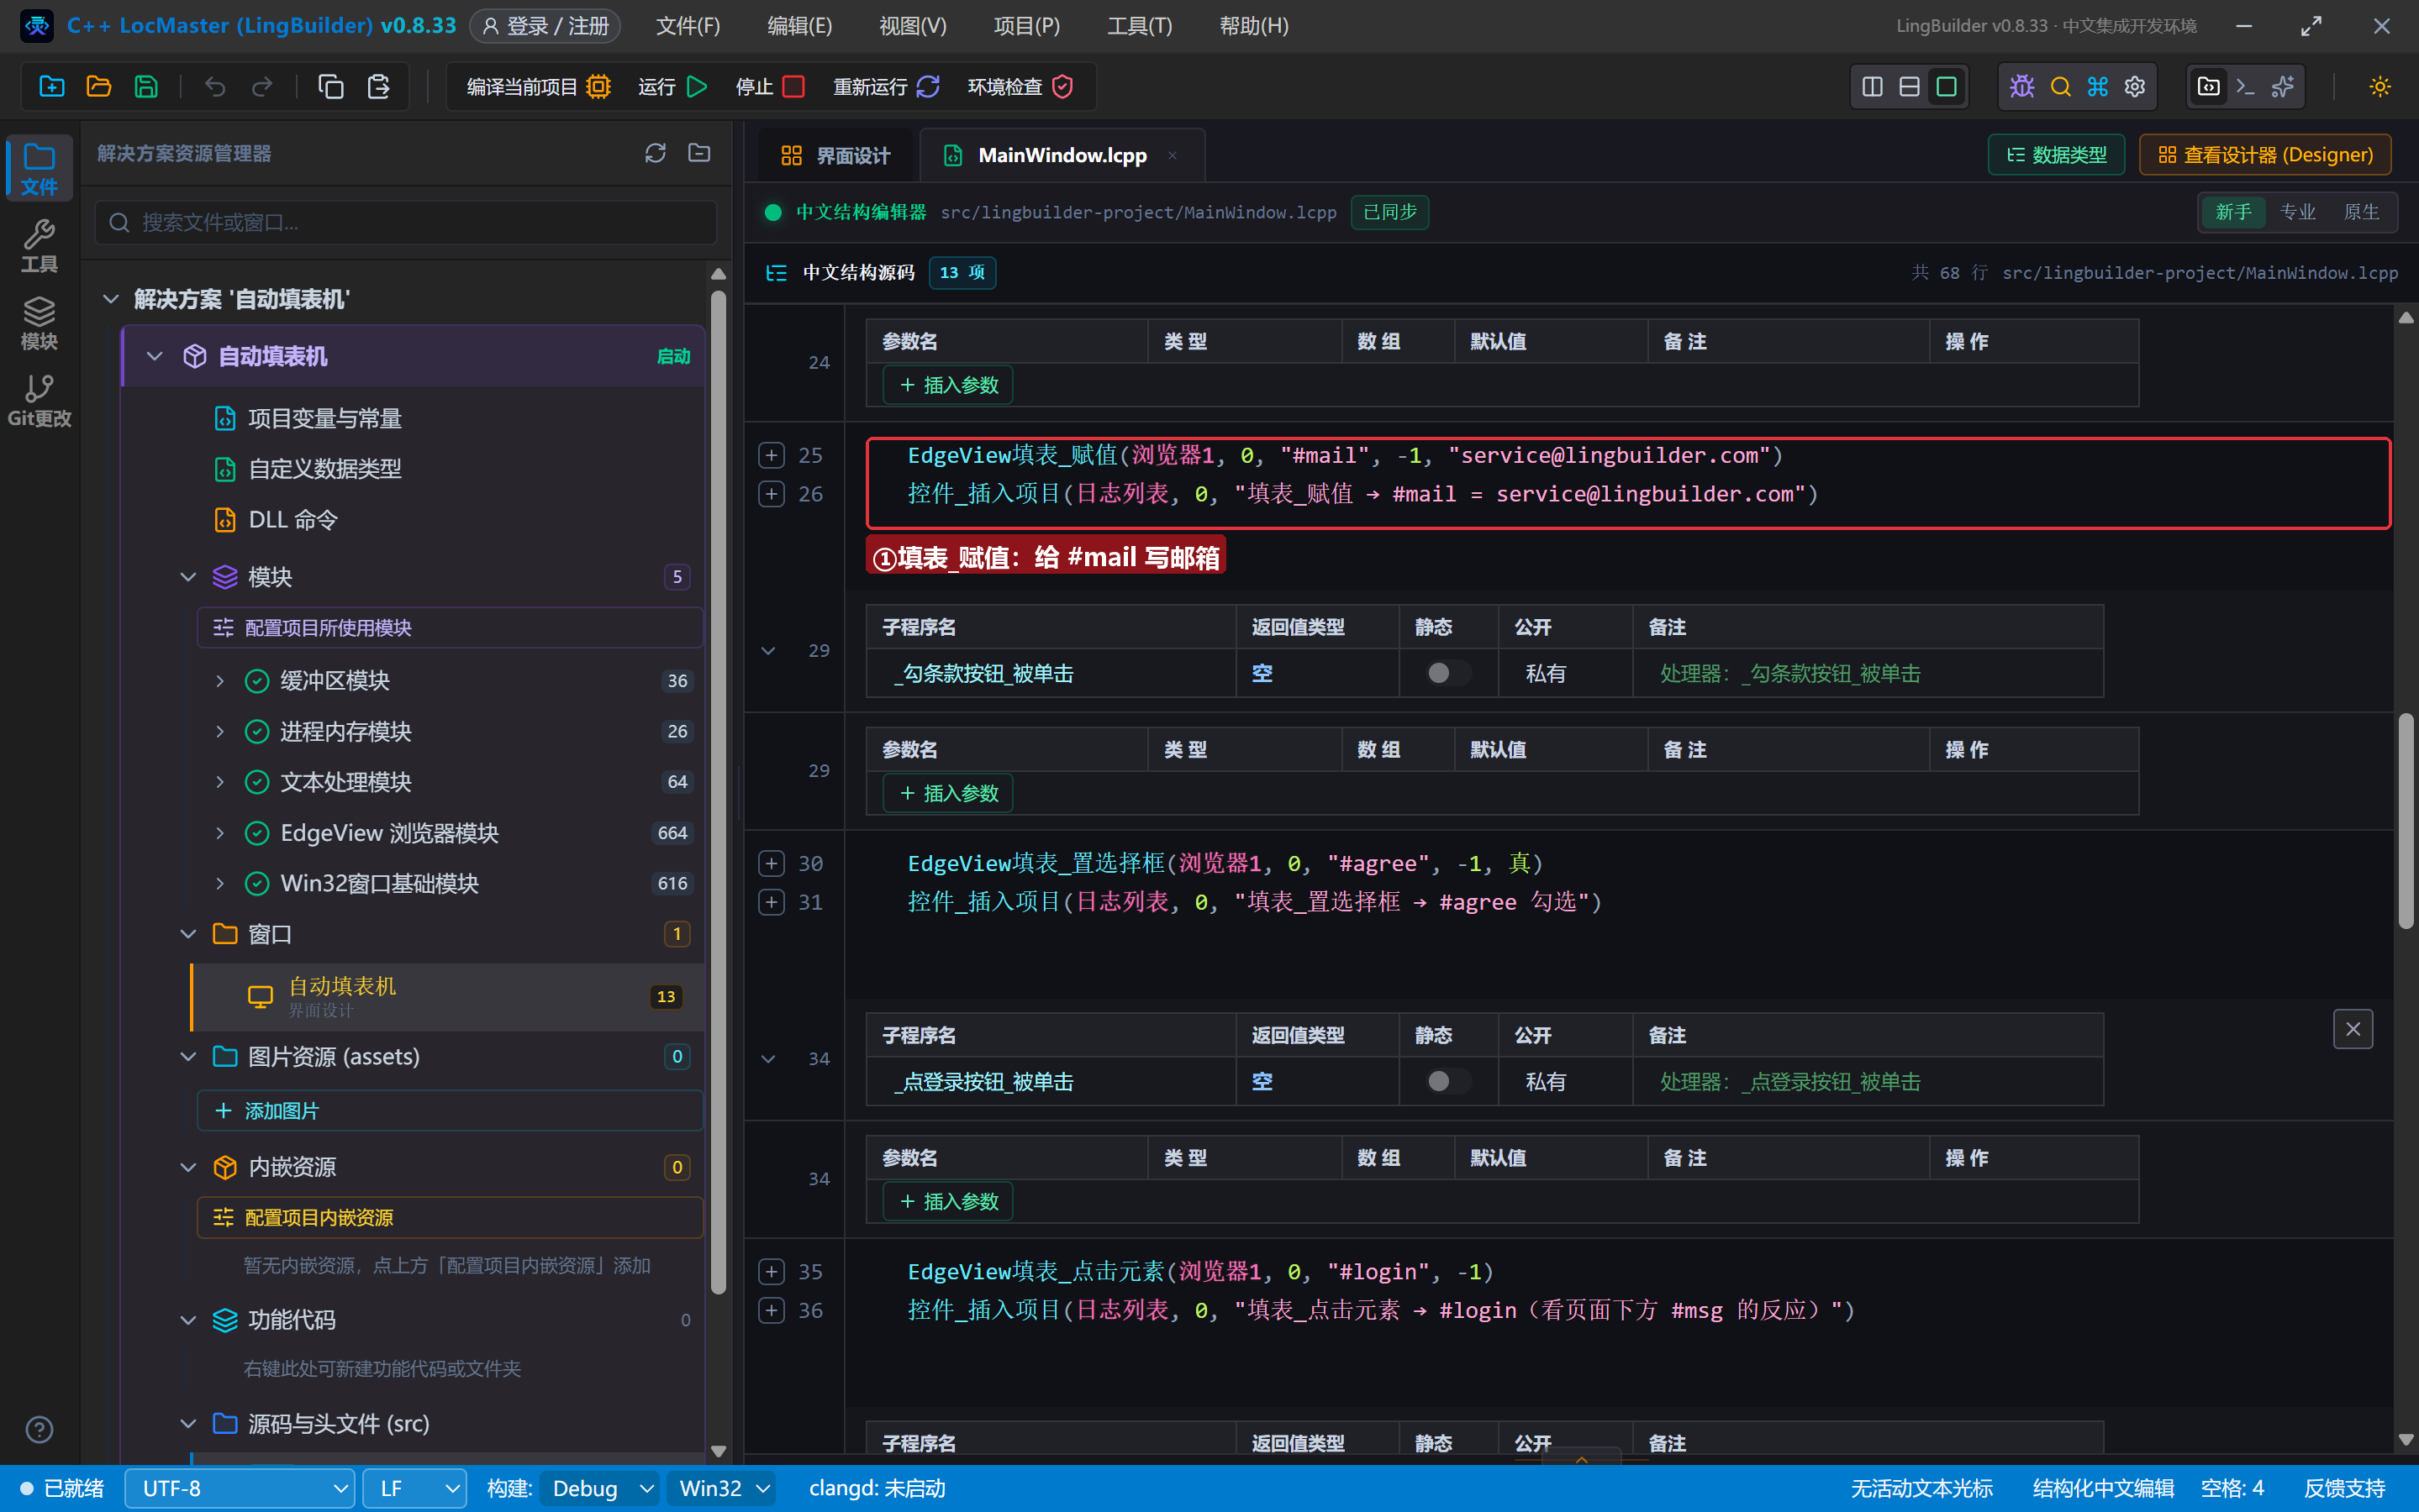2419x1512 pixels.
Task: Open the 工具(T) menu
Action: pos(1140,26)
